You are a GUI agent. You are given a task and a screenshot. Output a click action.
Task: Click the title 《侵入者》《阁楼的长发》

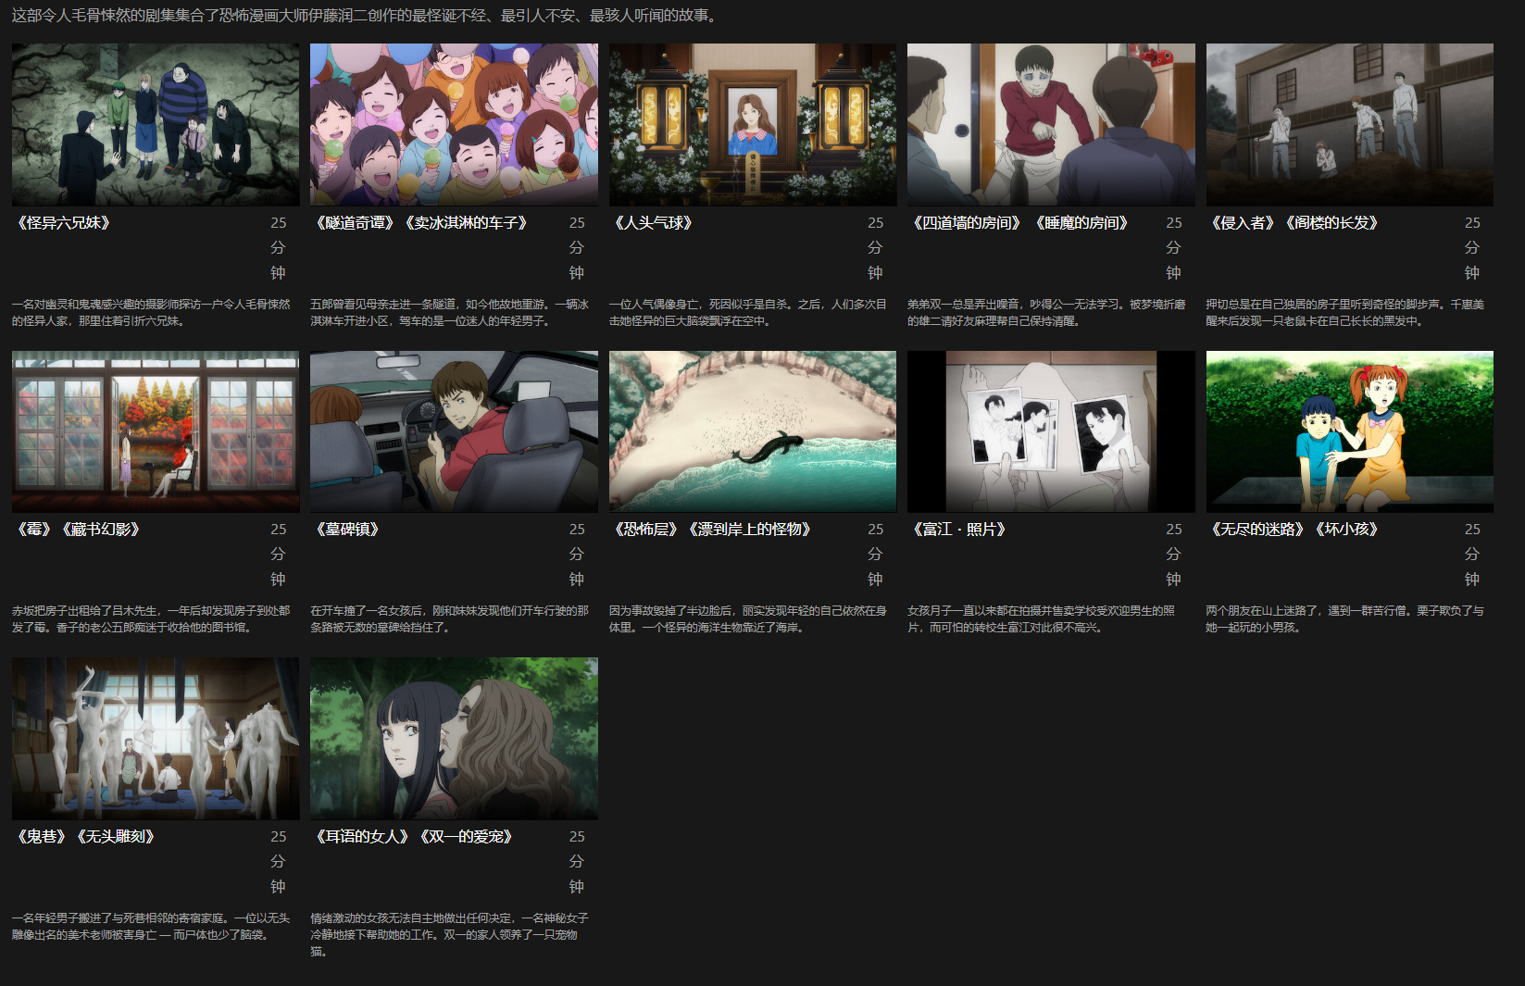tap(1294, 223)
